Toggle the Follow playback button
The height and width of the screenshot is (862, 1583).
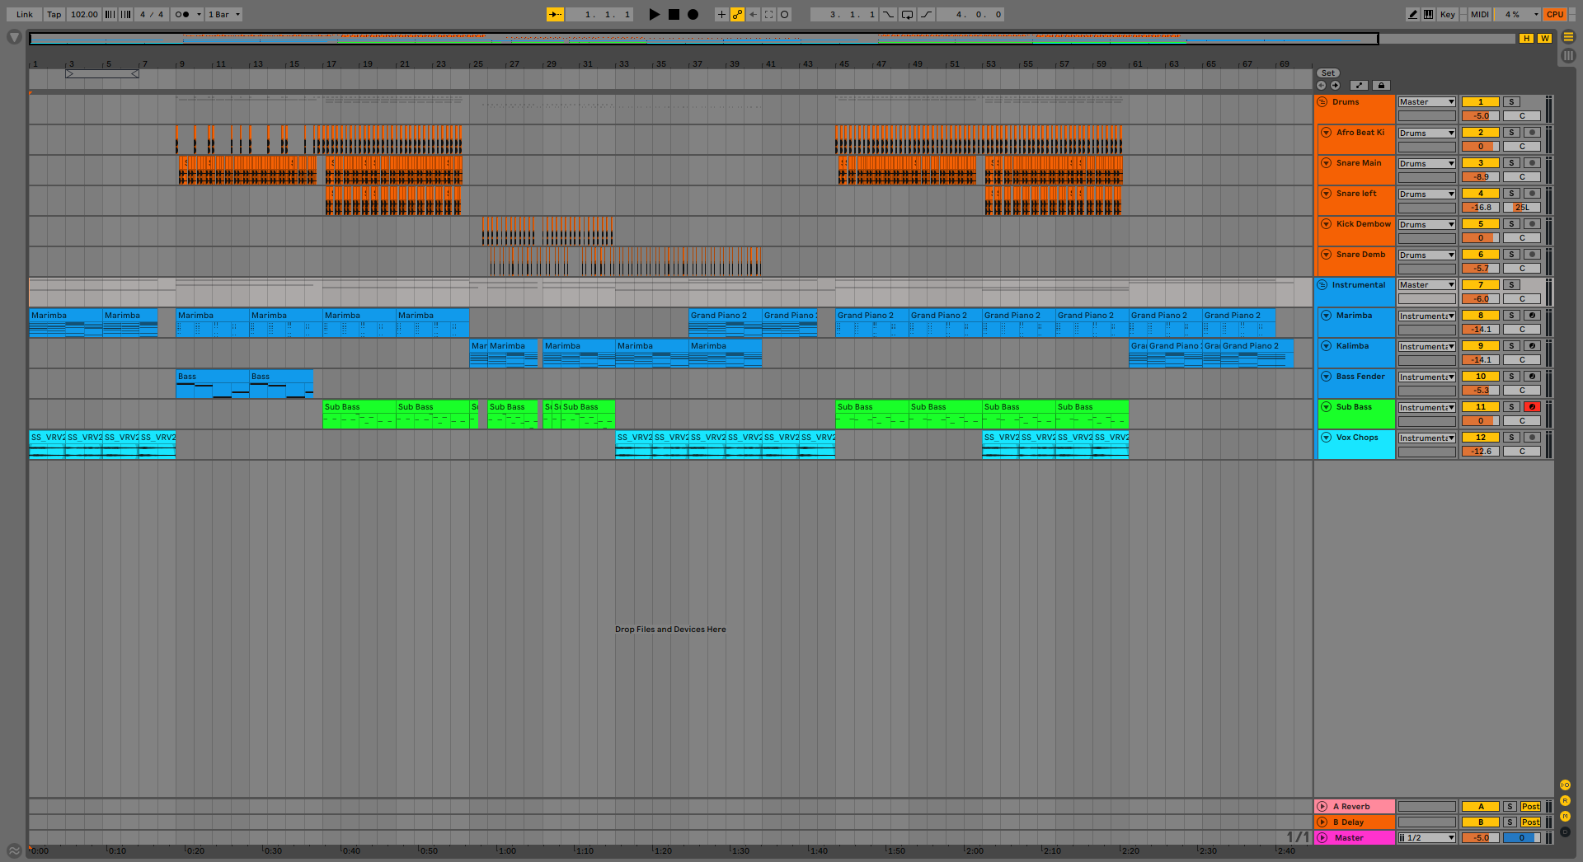point(556,14)
